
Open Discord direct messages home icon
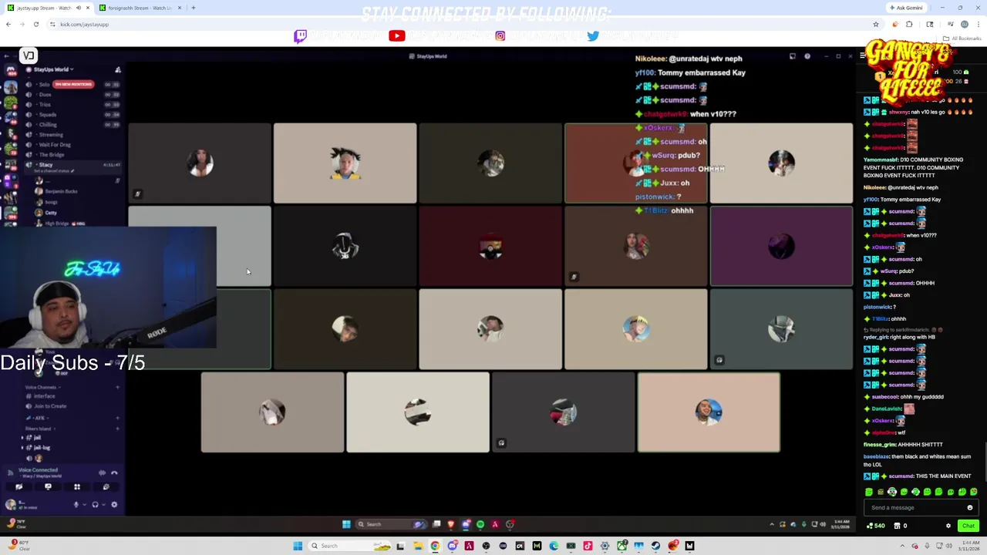(11, 70)
